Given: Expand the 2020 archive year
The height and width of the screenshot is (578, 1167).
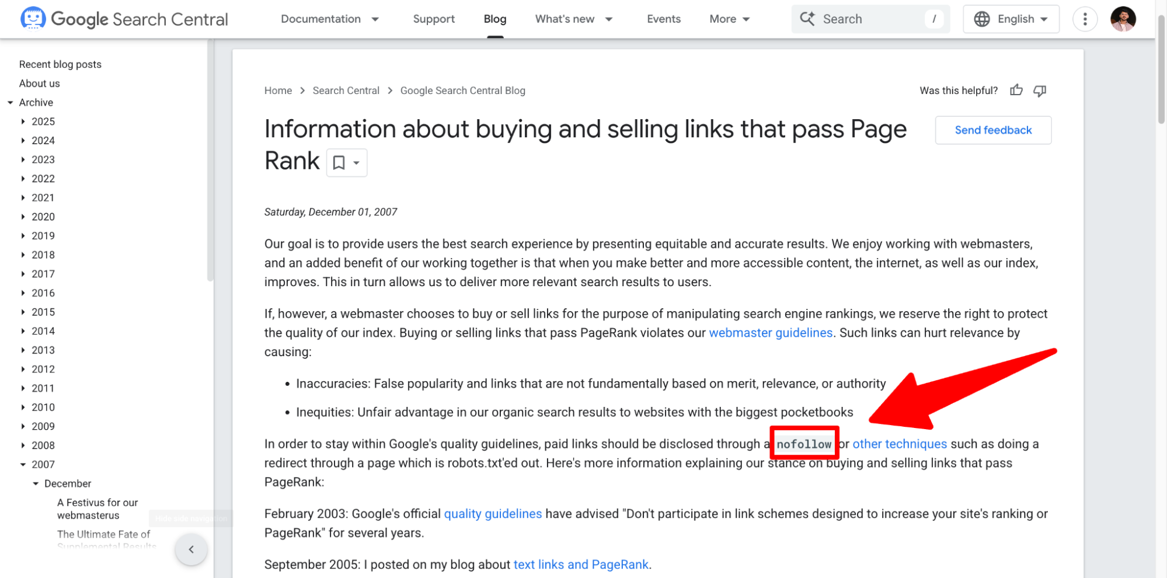Looking at the screenshot, I should 23,217.
